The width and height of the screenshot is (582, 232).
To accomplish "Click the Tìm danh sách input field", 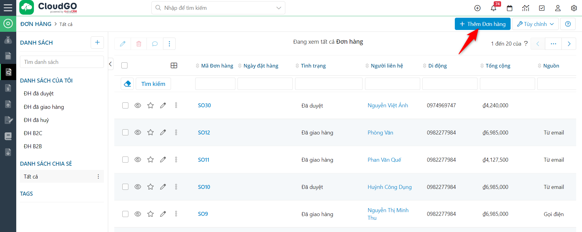I will pos(62,62).
